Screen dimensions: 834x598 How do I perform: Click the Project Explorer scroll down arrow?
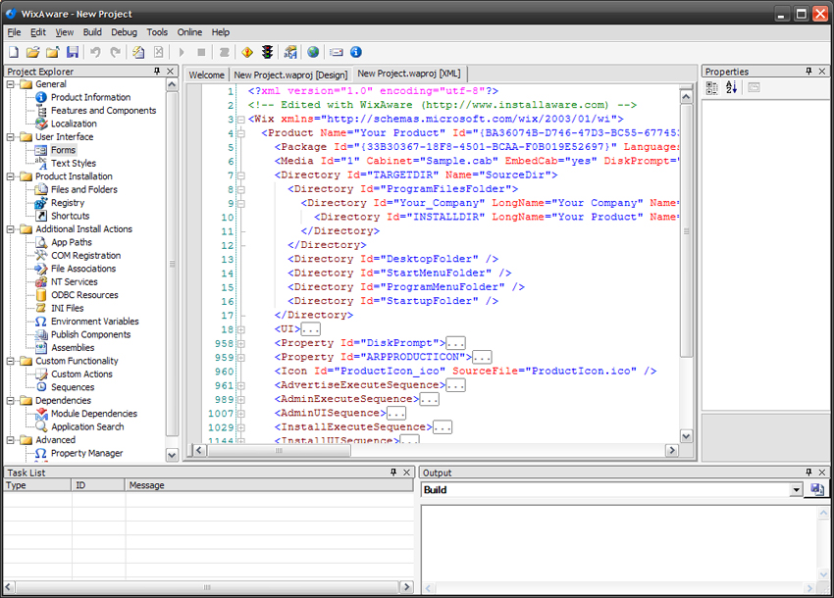pos(172,455)
